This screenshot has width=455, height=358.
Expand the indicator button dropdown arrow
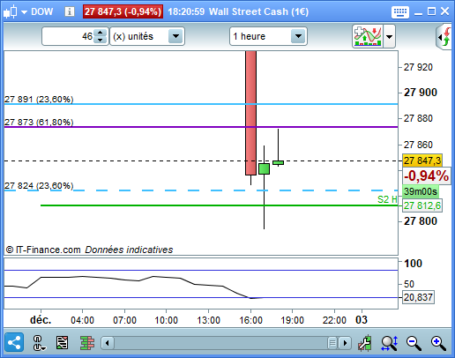click(389, 37)
